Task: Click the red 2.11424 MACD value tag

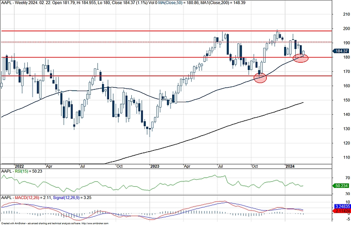Action: coord(342,211)
